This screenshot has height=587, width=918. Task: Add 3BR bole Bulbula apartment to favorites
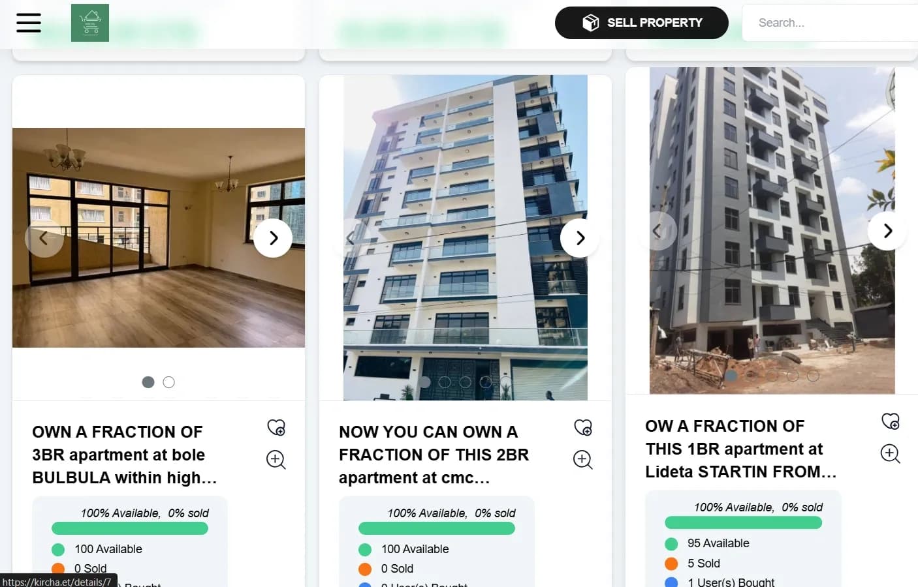click(x=276, y=427)
